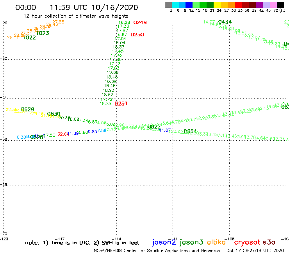Click the time marker 0827
The image size is (289, 254).
pyautogui.click(x=154, y=127)
